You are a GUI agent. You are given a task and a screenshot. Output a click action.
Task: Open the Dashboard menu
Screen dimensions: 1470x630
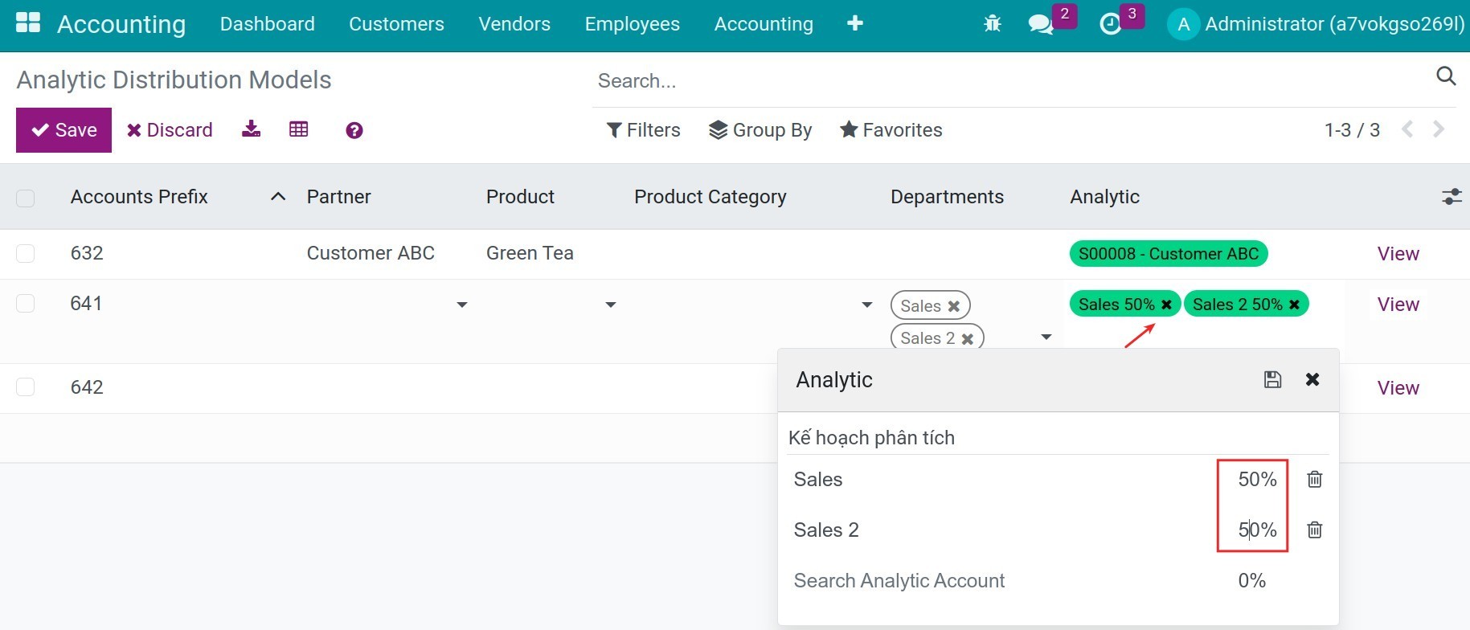(268, 24)
